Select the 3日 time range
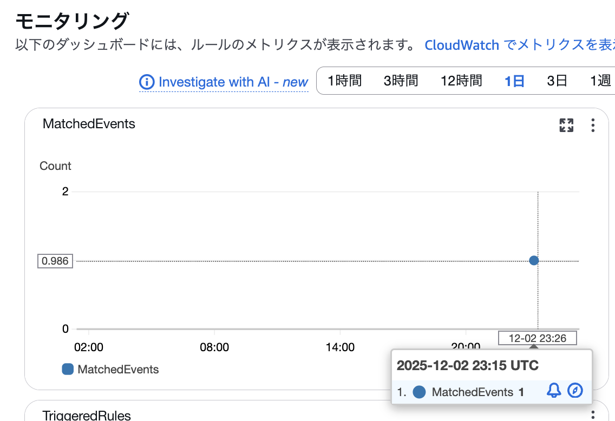The image size is (615, 421). pyautogui.click(x=557, y=81)
